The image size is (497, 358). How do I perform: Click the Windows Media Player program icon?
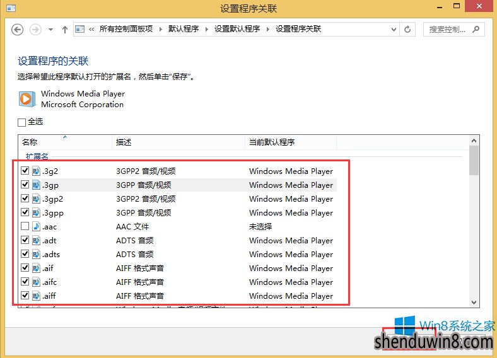tap(27, 99)
